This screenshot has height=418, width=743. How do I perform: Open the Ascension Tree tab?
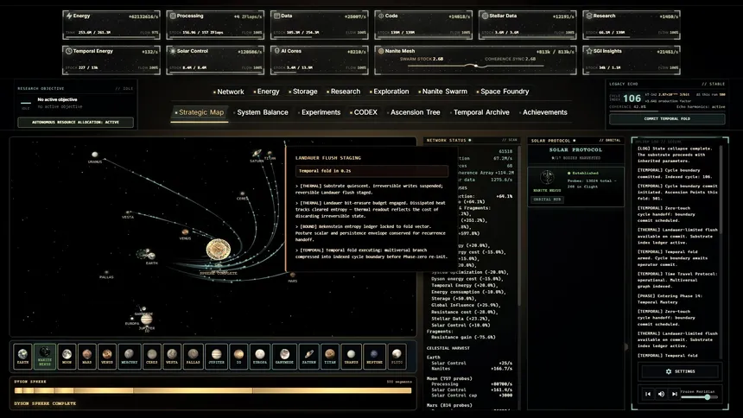click(413, 112)
